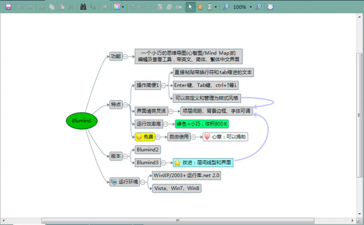Click the computer icon on 运行环境
This screenshot has height=225, width=364.
114,182
